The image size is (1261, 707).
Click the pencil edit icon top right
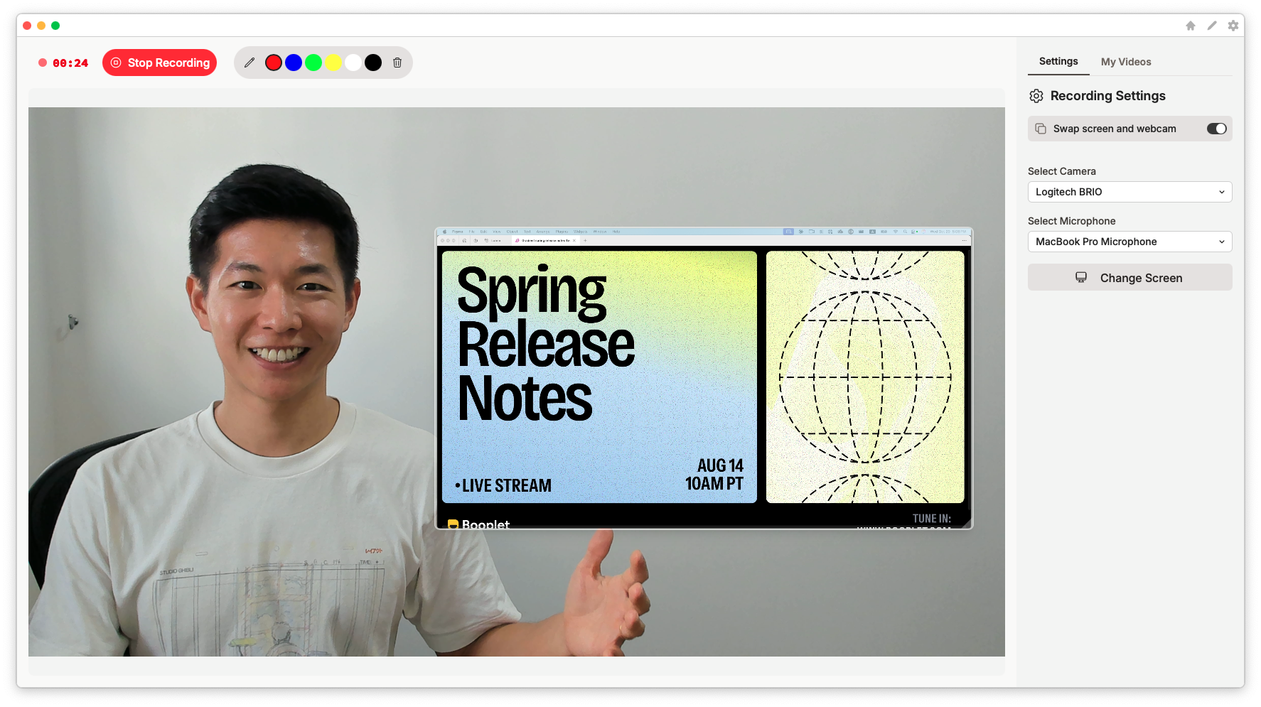coord(1211,26)
